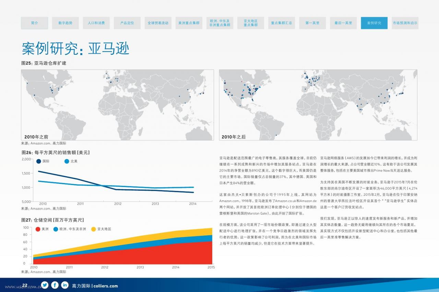Open the Facebook icon in footer
The width and height of the screenshot is (439, 292).
click(55, 285)
